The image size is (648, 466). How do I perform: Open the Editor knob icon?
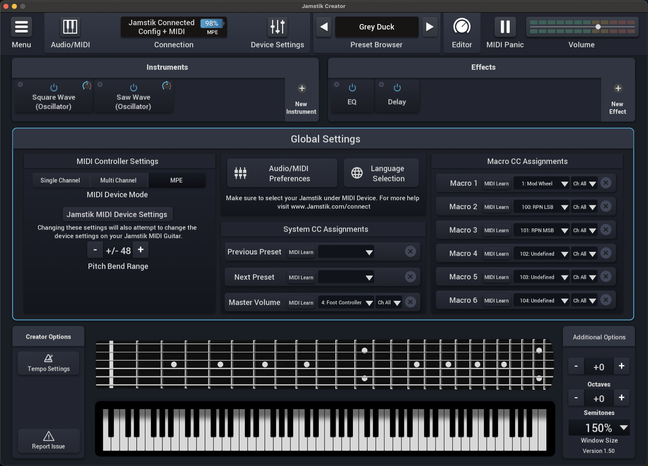click(462, 27)
